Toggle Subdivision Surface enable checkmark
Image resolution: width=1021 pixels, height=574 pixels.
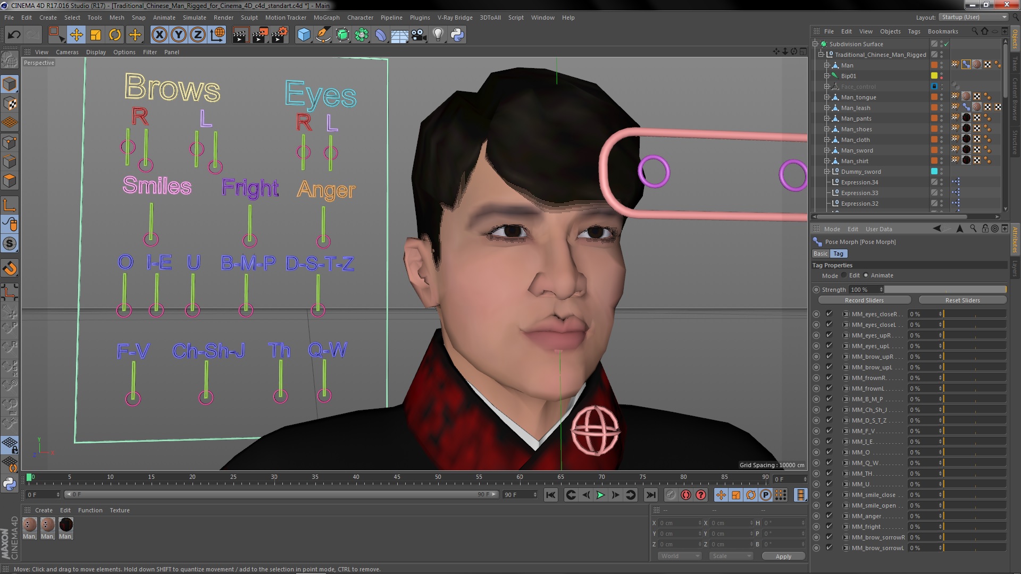[x=947, y=44]
